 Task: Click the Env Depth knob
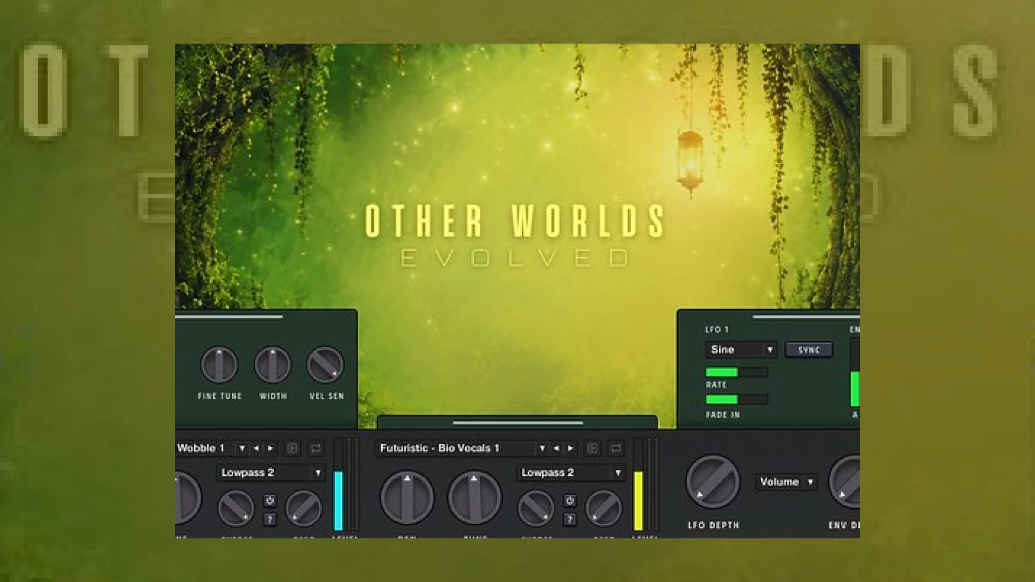tap(845, 482)
